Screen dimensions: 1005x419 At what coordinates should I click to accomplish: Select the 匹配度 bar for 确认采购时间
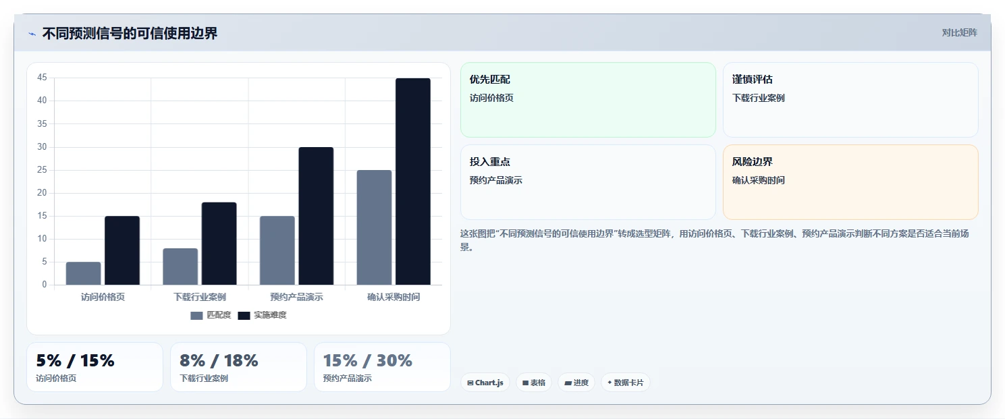point(374,227)
